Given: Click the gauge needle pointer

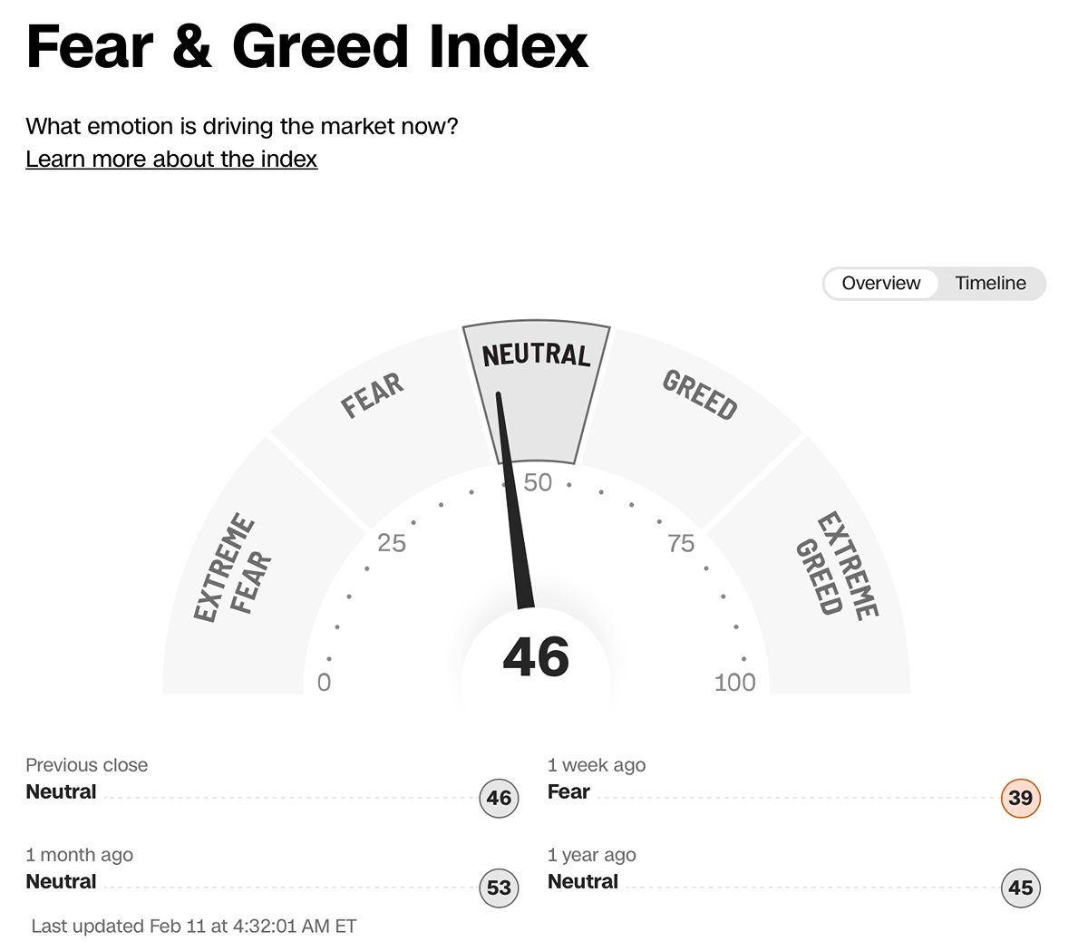Looking at the screenshot, I should click(x=514, y=500).
